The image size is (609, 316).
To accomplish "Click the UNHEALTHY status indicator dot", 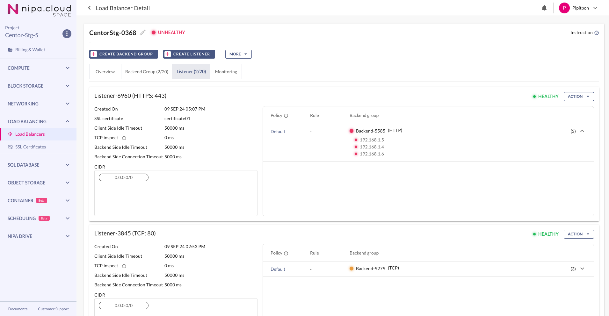I will (x=154, y=32).
